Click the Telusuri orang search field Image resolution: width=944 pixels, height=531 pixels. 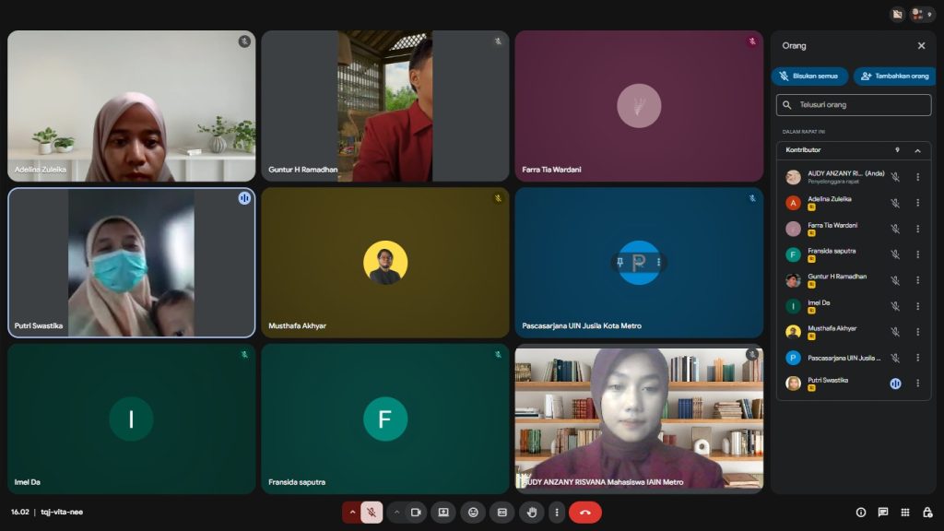pyautogui.click(x=854, y=105)
